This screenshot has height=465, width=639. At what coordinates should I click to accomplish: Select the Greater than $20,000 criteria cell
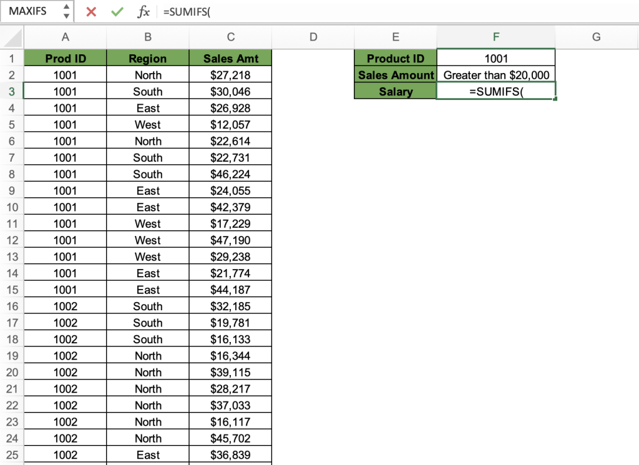click(495, 74)
